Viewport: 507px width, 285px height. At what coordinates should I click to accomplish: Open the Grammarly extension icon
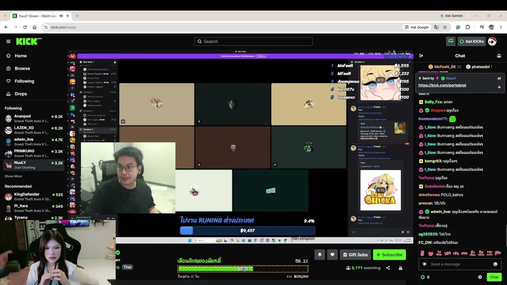click(x=458, y=27)
